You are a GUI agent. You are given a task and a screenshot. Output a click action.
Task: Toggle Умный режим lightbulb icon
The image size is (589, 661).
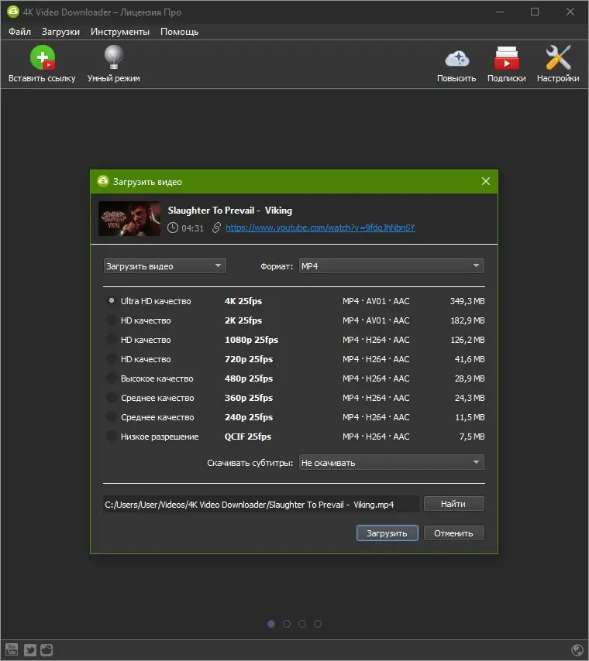[x=114, y=57]
